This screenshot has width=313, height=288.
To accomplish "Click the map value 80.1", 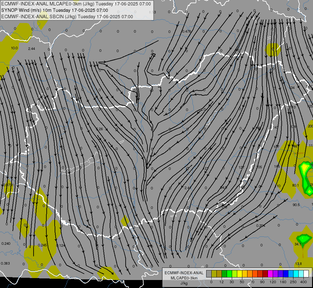I will tap(295, 186).
